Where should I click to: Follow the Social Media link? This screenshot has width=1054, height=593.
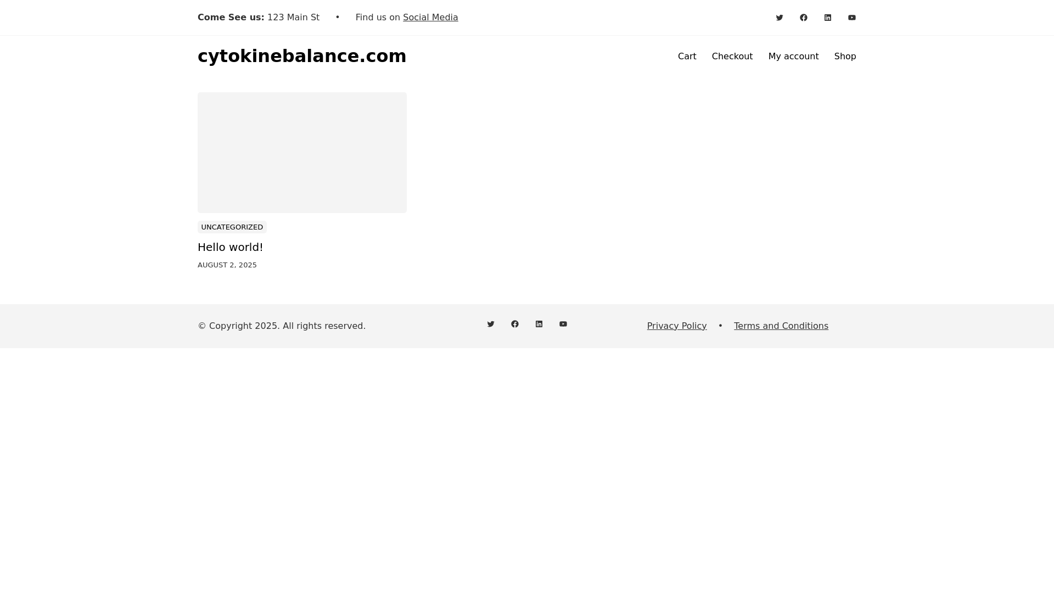click(x=430, y=18)
